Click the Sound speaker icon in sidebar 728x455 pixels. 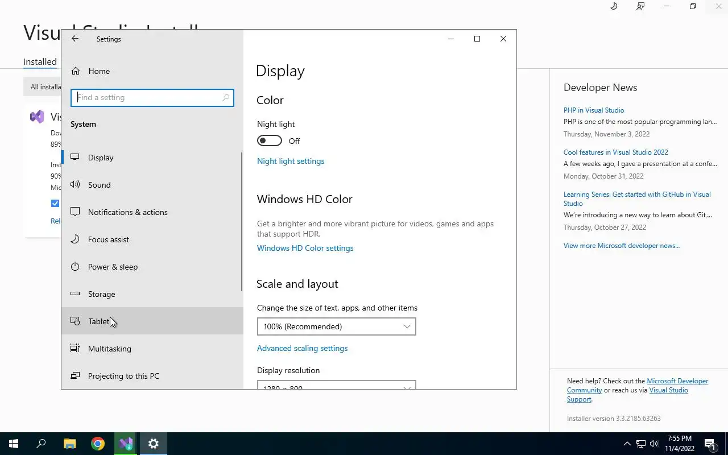tap(75, 184)
